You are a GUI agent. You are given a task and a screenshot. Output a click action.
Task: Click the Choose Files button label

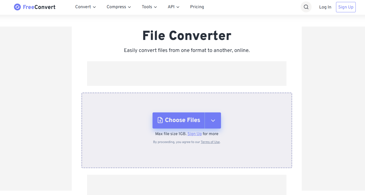coord(182,120)
